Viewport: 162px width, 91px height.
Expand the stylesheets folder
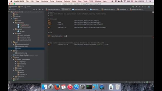[x=13, y=77]
